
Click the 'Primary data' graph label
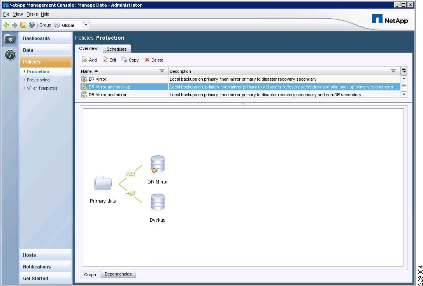(x=103, y=201)
